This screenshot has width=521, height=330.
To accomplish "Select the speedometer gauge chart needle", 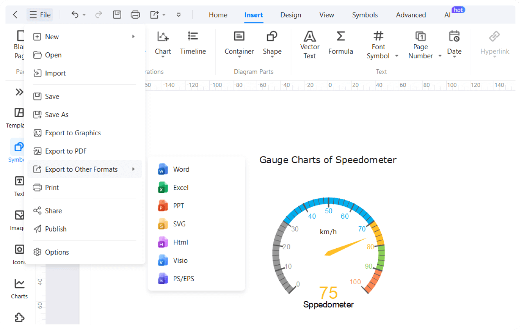I will pyautogui.click(x=344, y=247).
